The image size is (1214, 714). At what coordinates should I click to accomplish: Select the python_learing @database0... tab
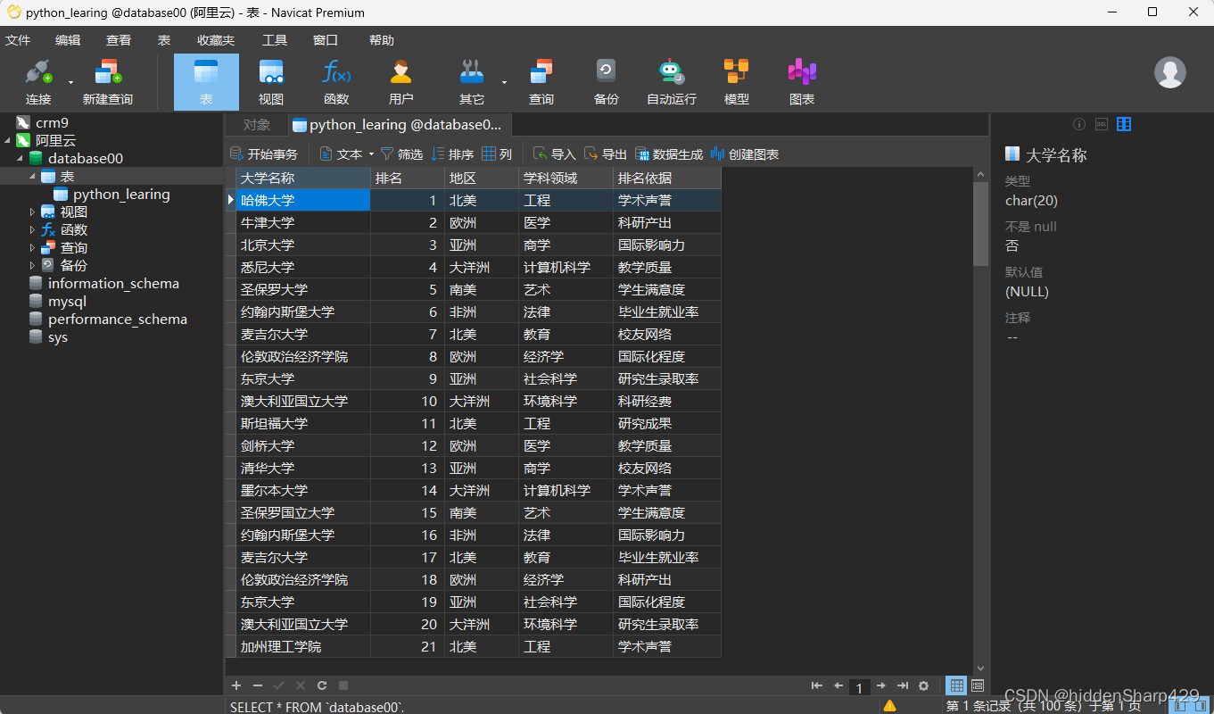coord(401,125)
